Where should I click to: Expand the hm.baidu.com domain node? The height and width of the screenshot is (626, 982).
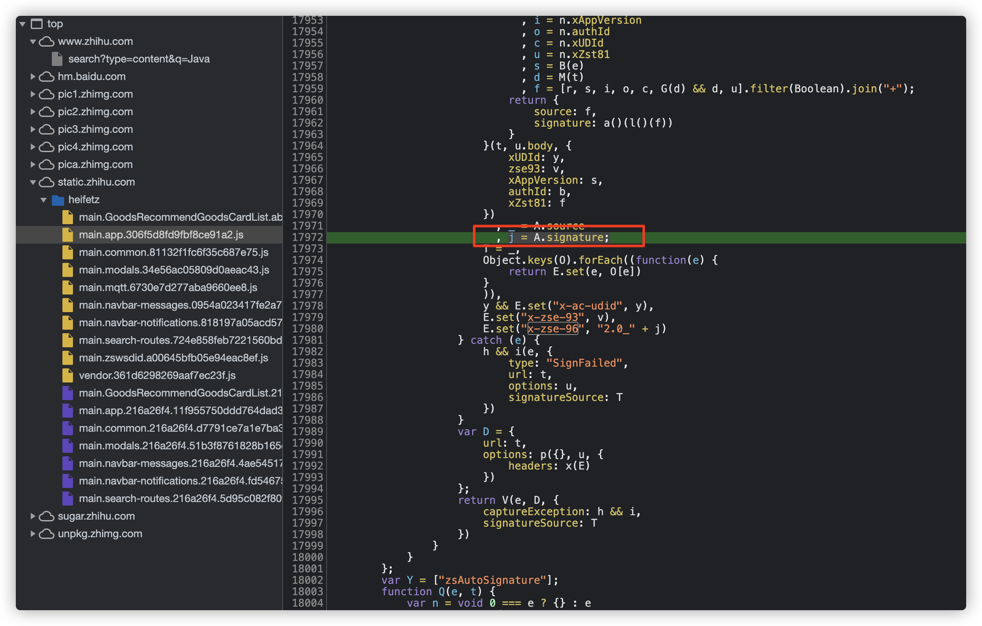click(x=33, y=76)
